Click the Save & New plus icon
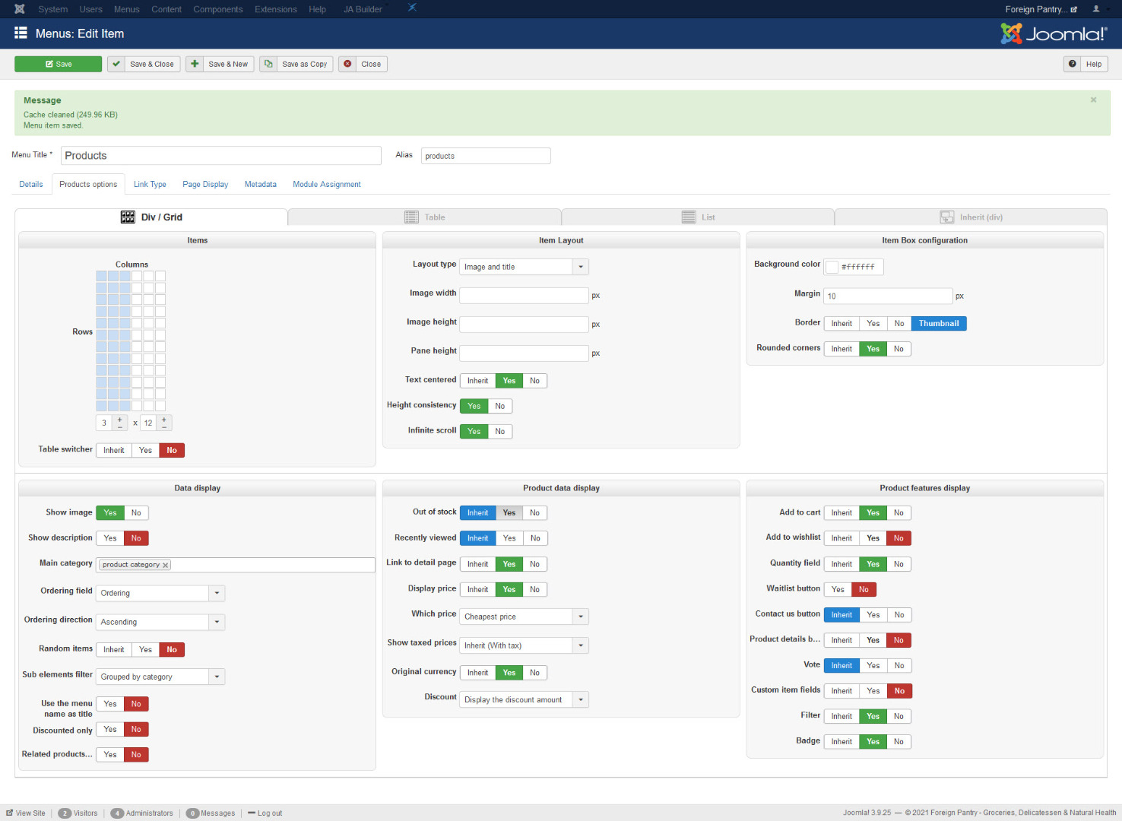The height and width of the screenshot is (821, 1122). coord(195,64)
